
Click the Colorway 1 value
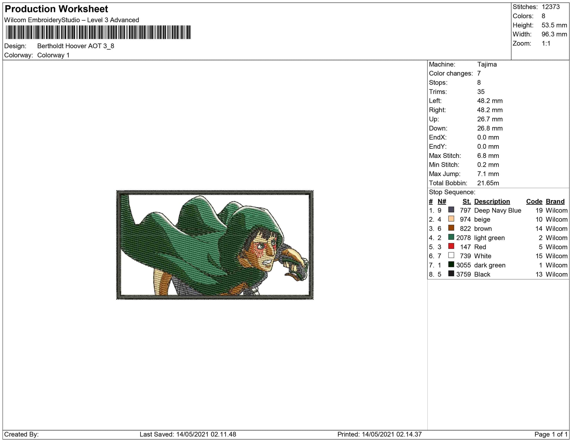click(53, 55)
